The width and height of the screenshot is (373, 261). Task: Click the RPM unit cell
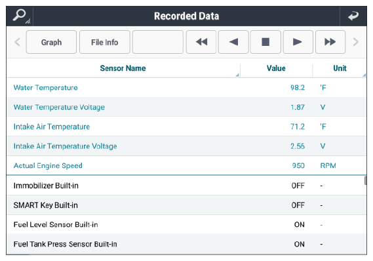click(328, 166)
